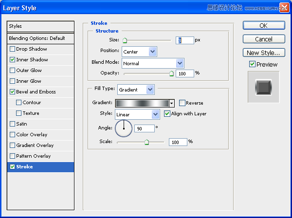Click the gradient preview bar
292x218 pixels.
click(x=142, y=103)
